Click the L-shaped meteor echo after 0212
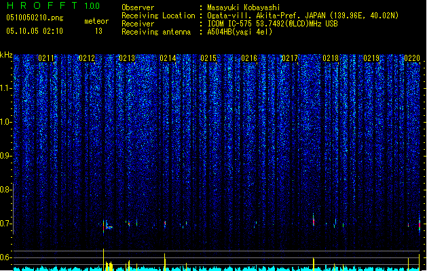This screenshot has height=271, width=427. click(x=109, y=226)
